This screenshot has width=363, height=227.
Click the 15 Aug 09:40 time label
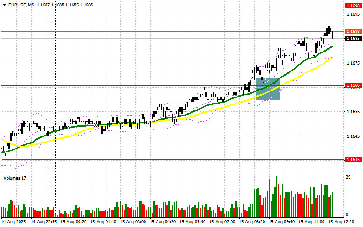(x=282, y=222)
